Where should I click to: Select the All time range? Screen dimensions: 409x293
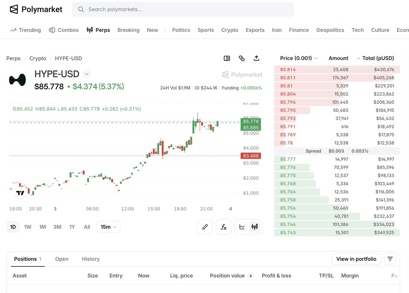(x=87, y=227)
